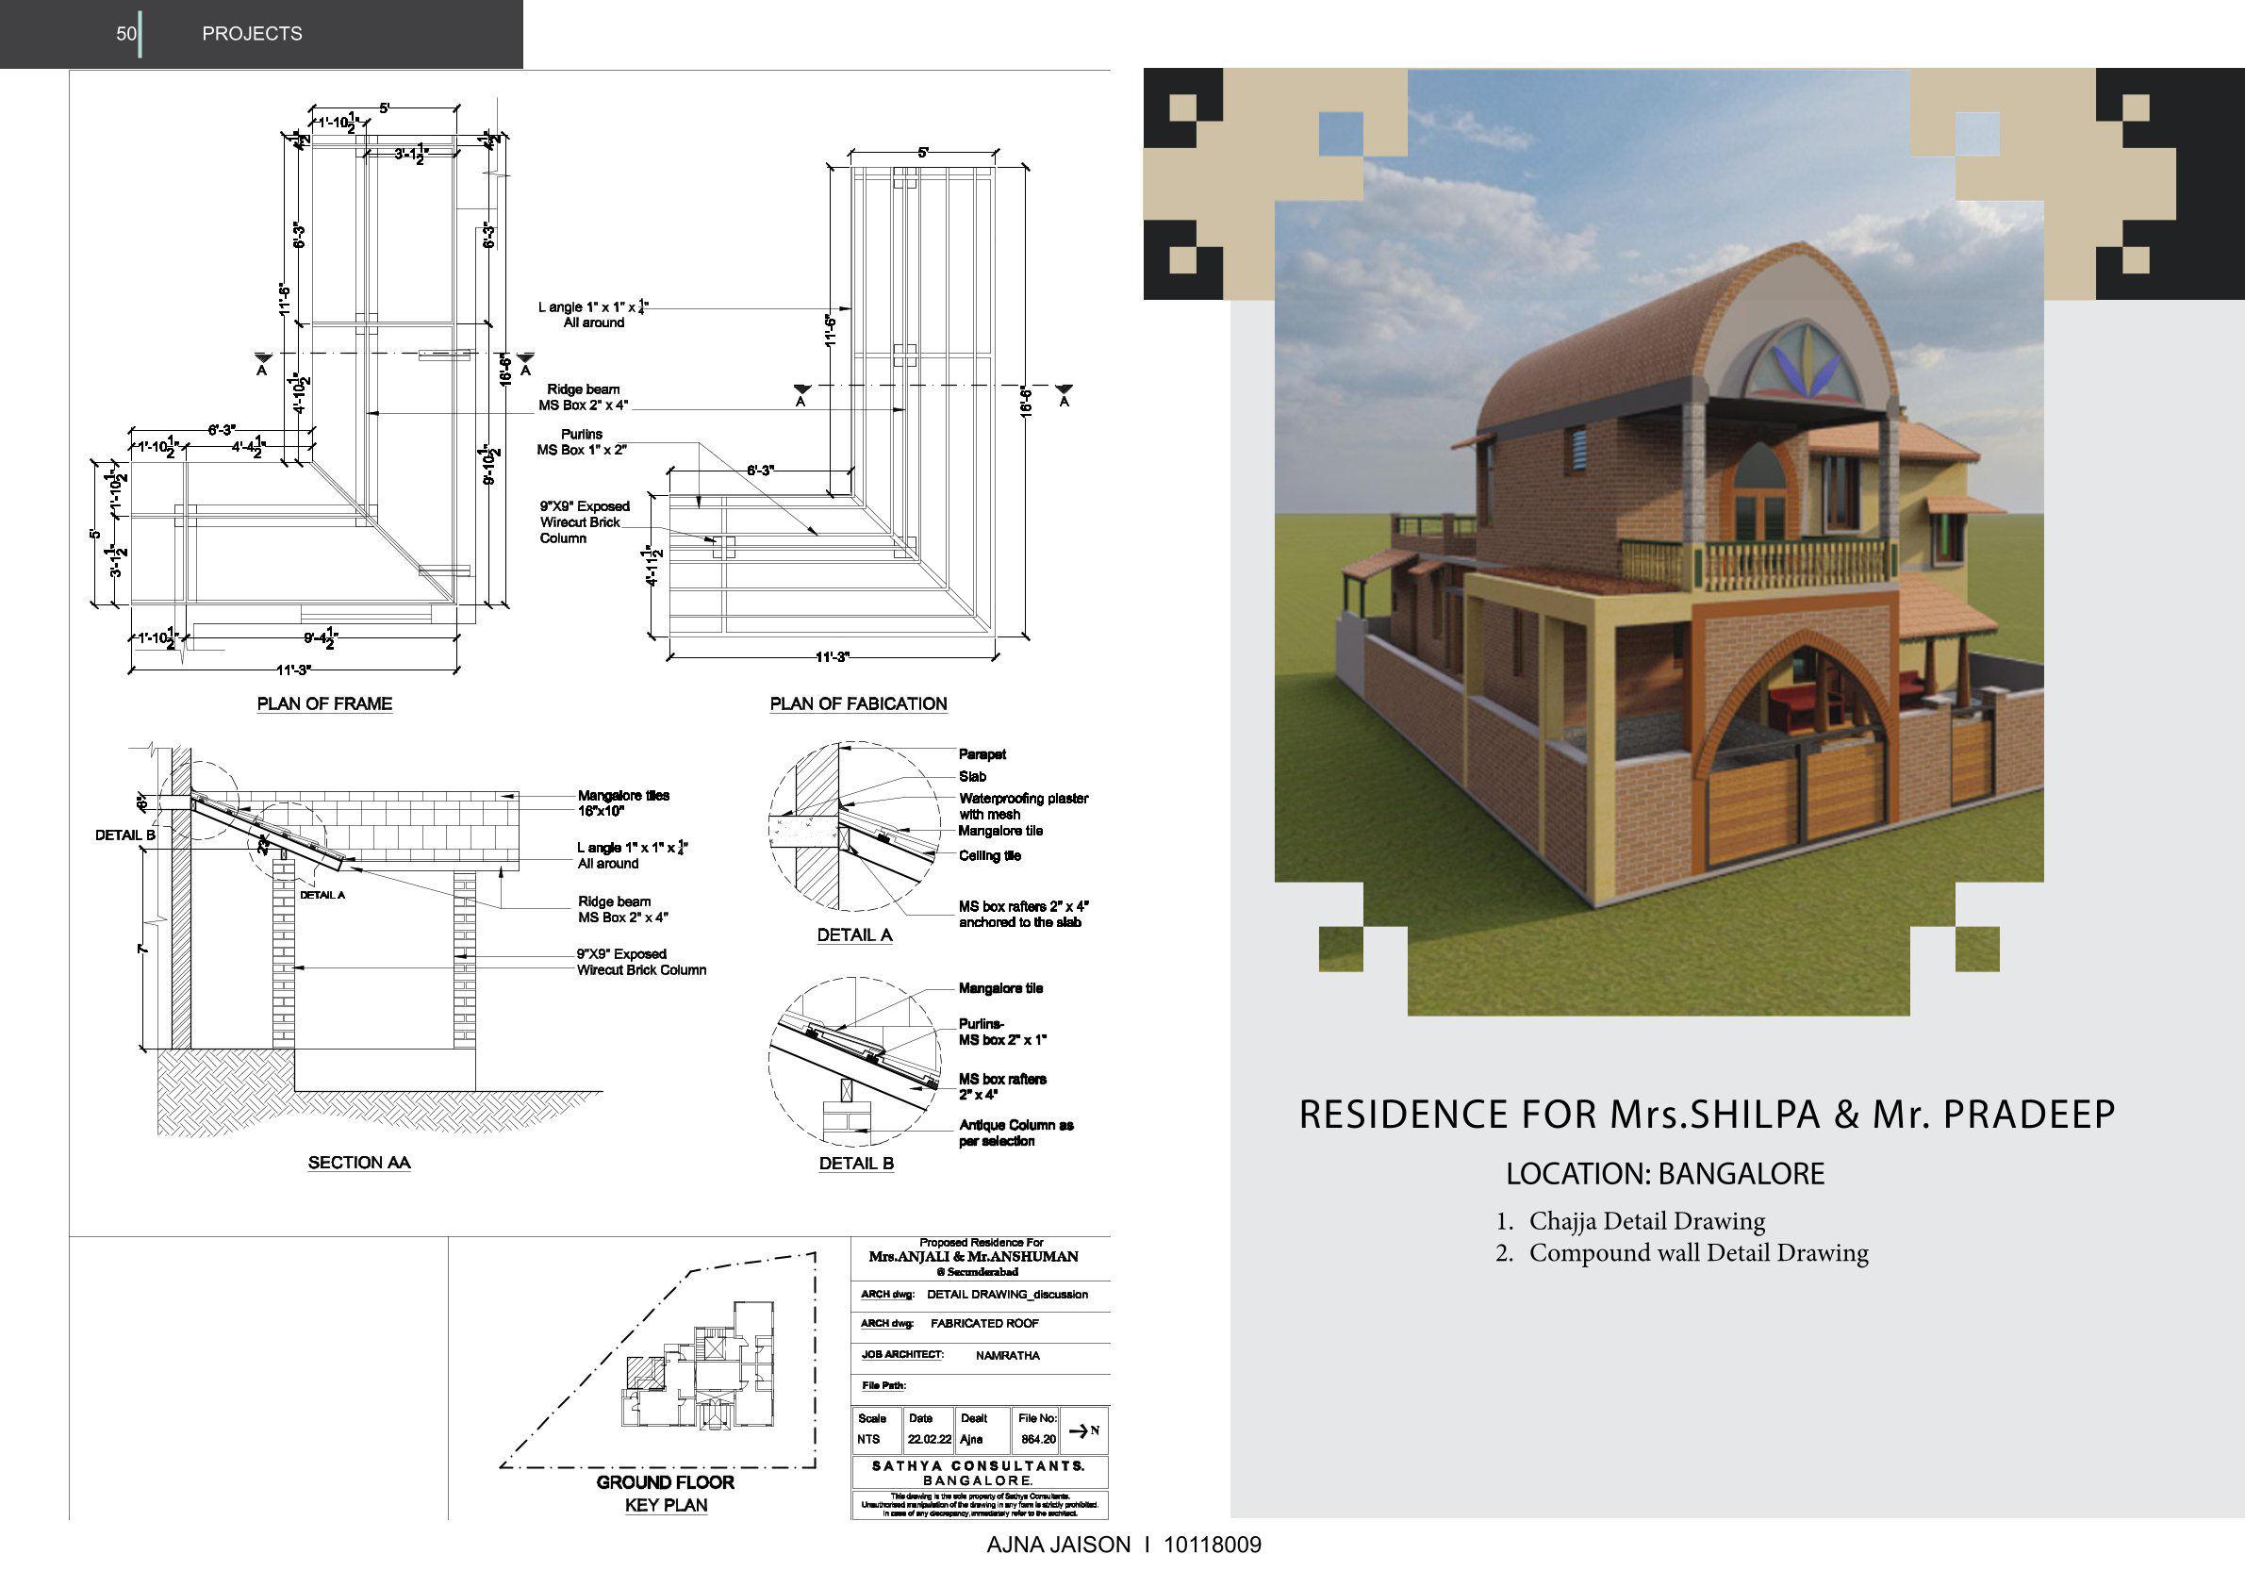Click the DETAIL B circular drawing
This screenshot has width=2245, height=1587.
(853, 1061)
